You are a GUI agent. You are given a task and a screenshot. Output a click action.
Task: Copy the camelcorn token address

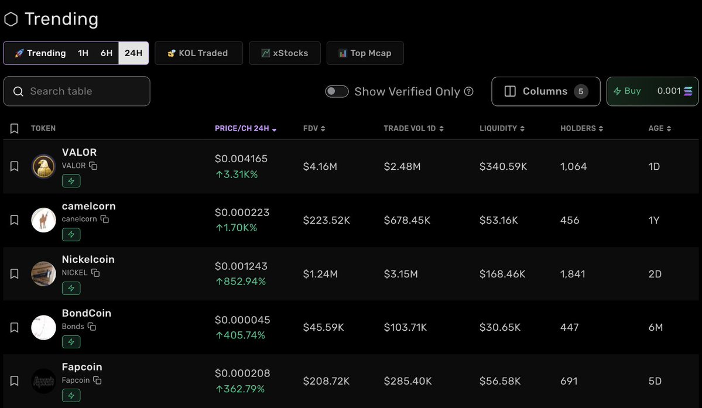(104, 219)
